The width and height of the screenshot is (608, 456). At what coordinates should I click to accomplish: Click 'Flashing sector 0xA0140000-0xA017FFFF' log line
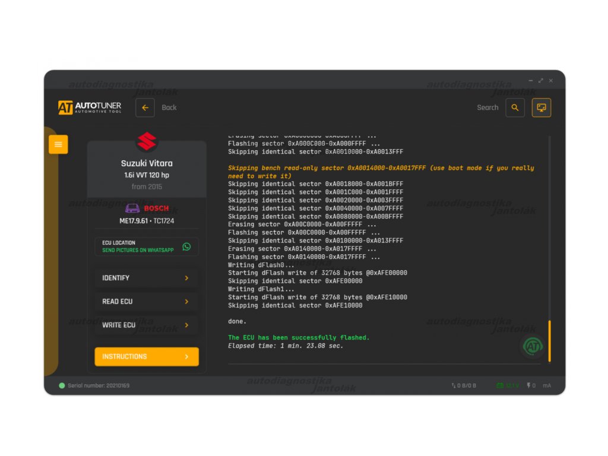tap(304, 257)
